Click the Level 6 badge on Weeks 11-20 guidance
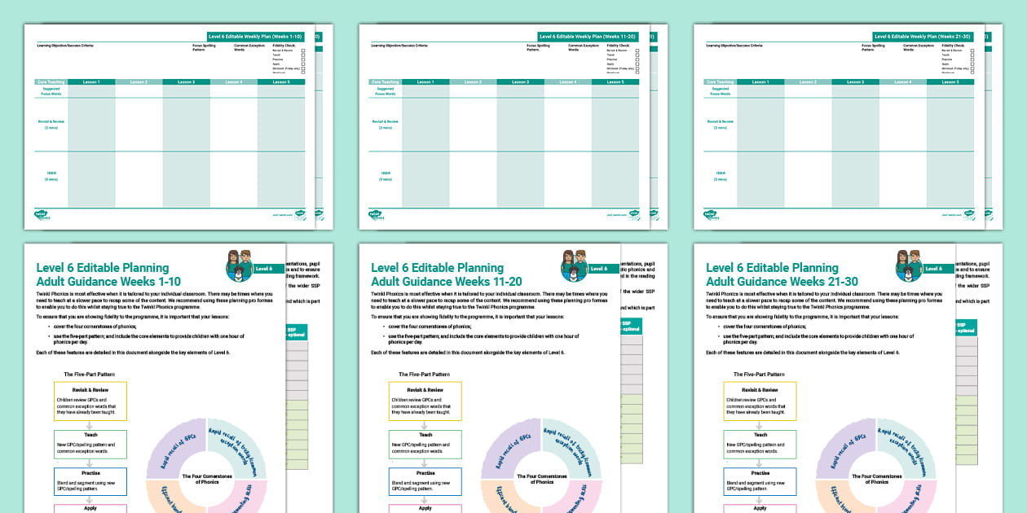The image size is (1027, 513). pos(599,269)
